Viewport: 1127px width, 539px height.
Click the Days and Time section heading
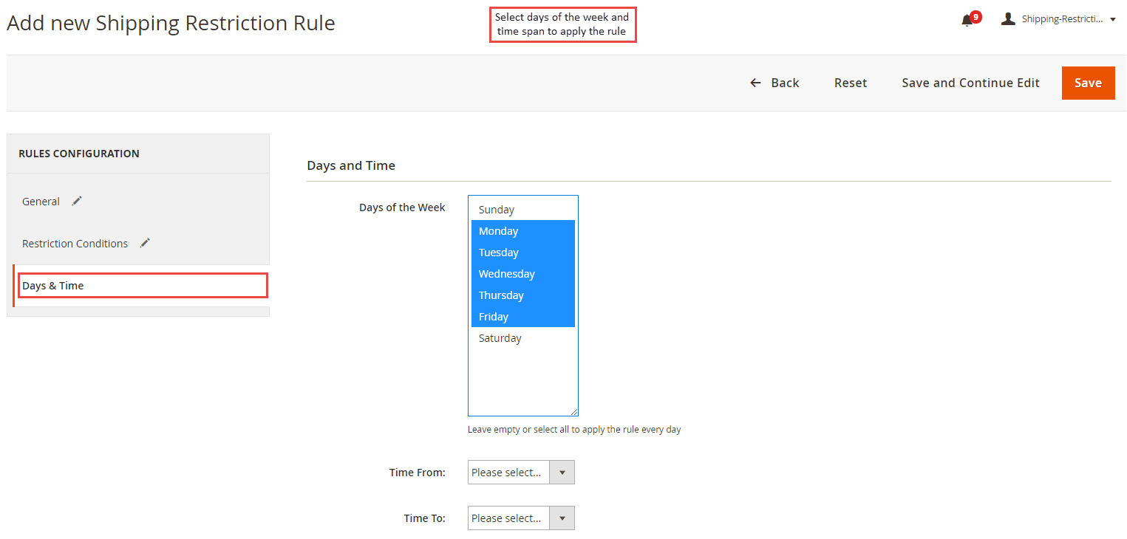(x=351, y=165)
